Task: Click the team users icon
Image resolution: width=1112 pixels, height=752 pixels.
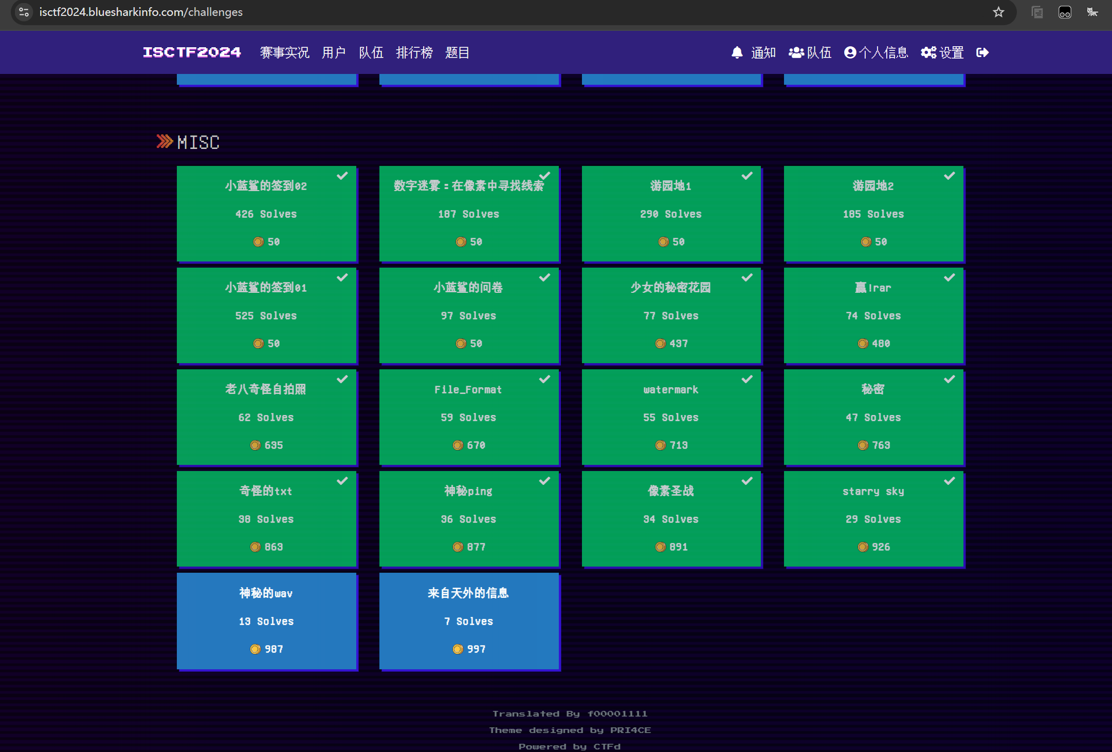Action: [x=796, y=52]
